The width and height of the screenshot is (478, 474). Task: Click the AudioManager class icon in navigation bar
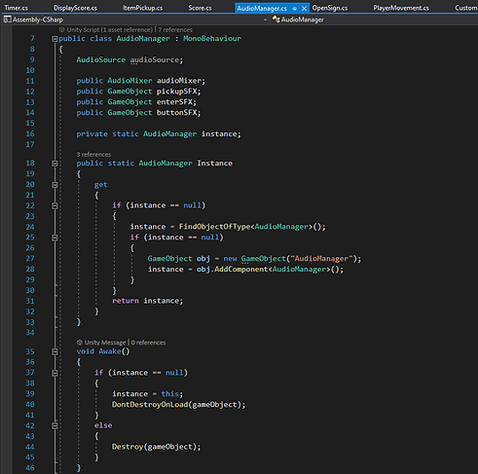tap(276, 19)
